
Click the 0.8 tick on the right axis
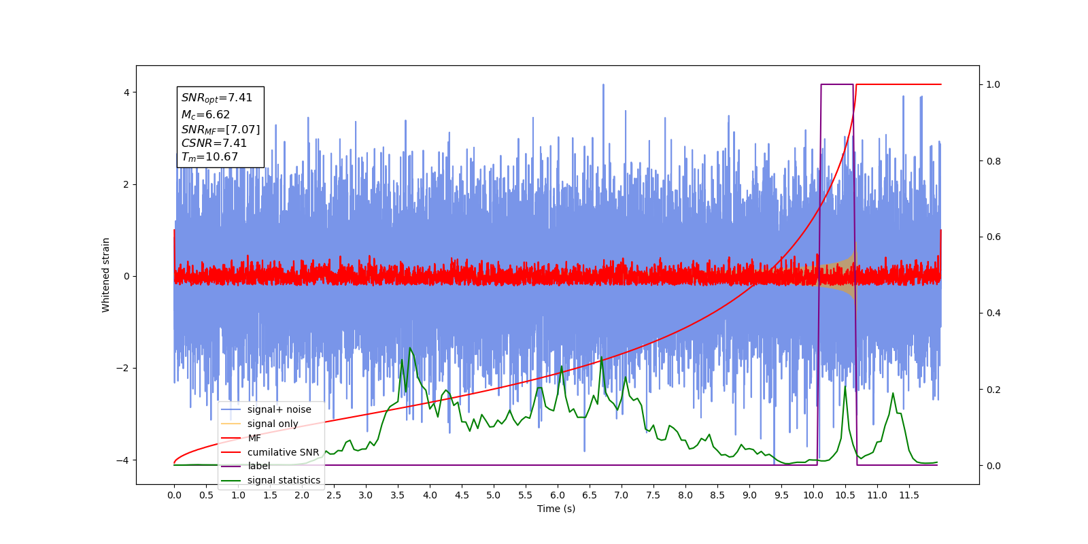coord(993,161)
